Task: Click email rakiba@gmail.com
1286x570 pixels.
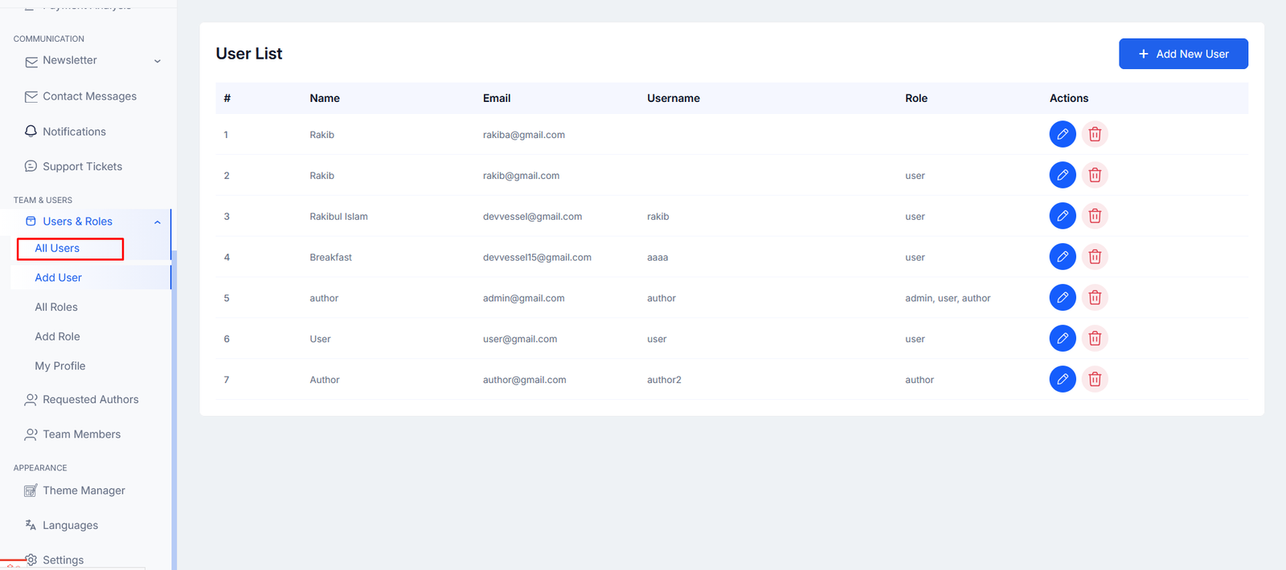Action: point(523,135)
